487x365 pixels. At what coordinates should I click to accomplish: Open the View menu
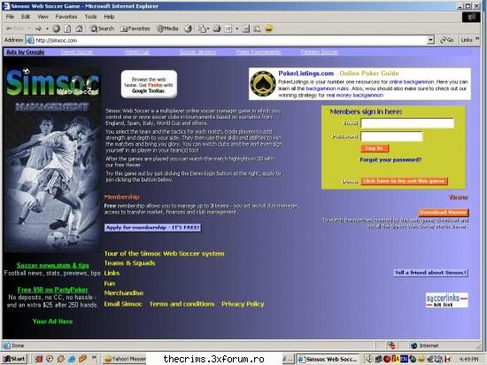pos(43,17)
